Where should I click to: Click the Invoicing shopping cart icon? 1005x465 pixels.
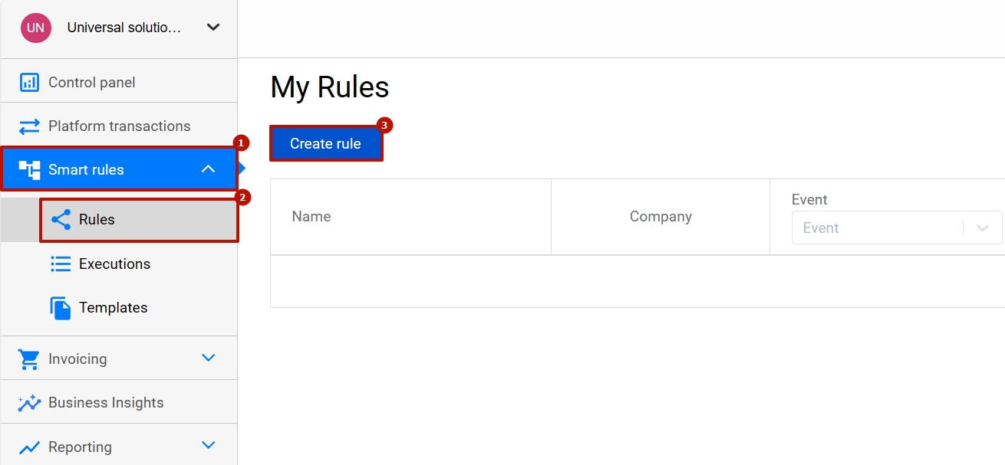29,359
